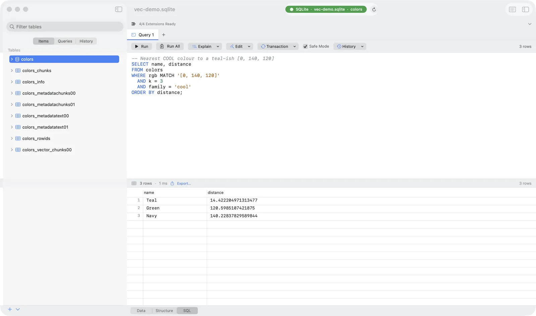The height and width of the screenshot is (316, 536).
Task: Expand the colors table
Action: [x=12, y=59]
